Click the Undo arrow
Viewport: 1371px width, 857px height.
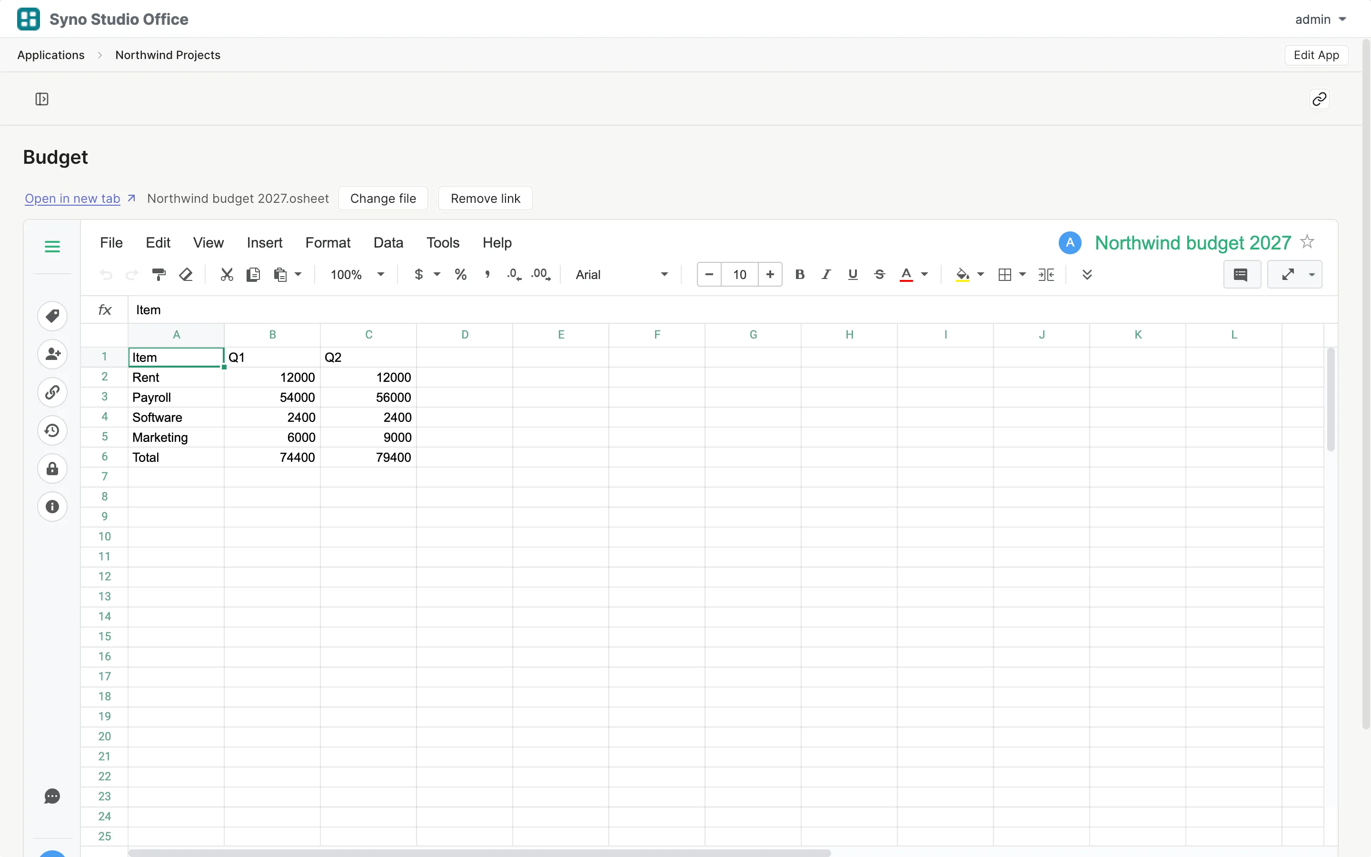[106, 275]
